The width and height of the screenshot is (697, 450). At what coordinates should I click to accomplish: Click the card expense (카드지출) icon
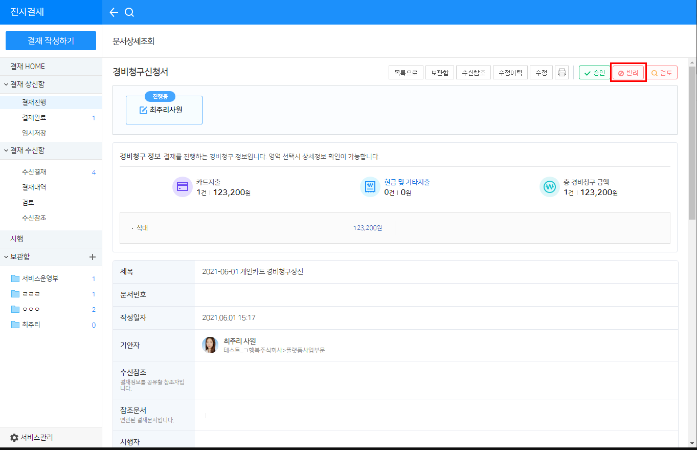(x=183, y=187)
